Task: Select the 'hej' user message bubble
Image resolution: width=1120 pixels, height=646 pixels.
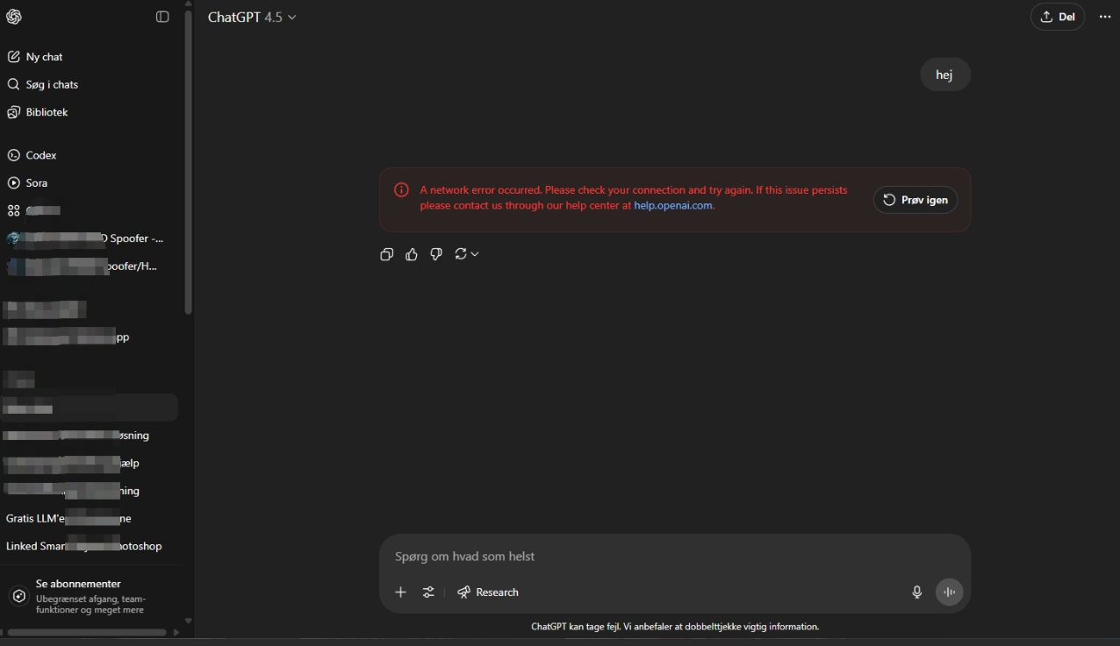Action: pyautogui.click(x=945, y=75)
